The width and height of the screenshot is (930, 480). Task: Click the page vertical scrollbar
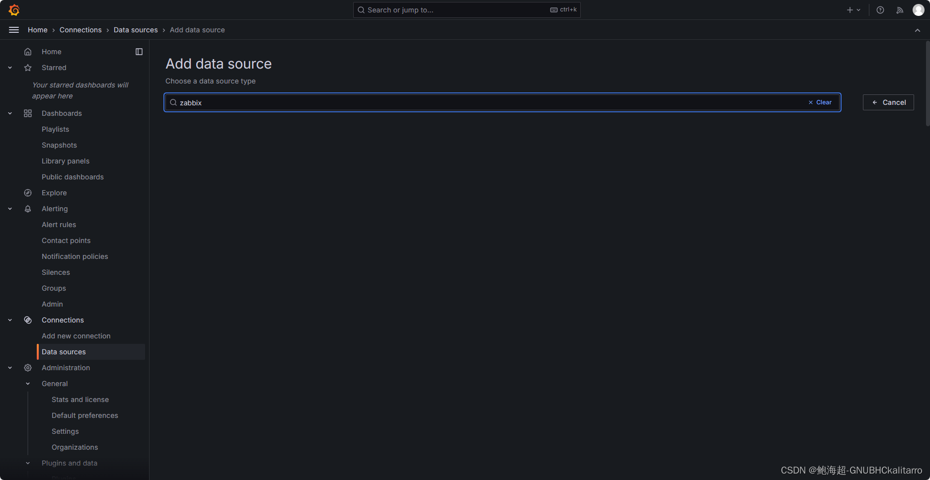928,83
